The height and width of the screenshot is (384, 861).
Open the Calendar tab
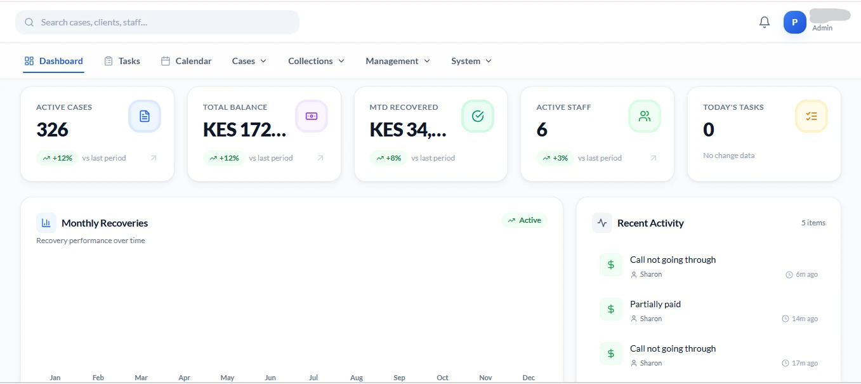click(186, 61)
